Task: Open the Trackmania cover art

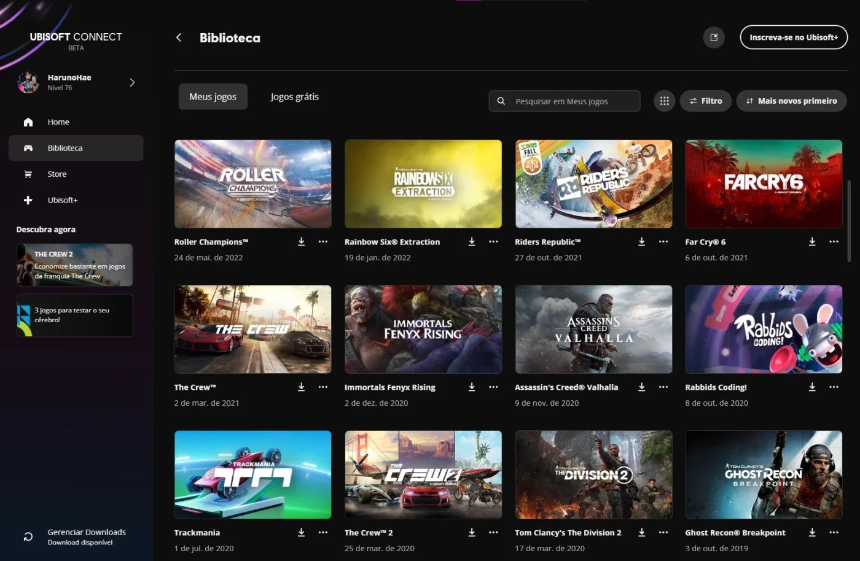Action: [x=253, y=475]
